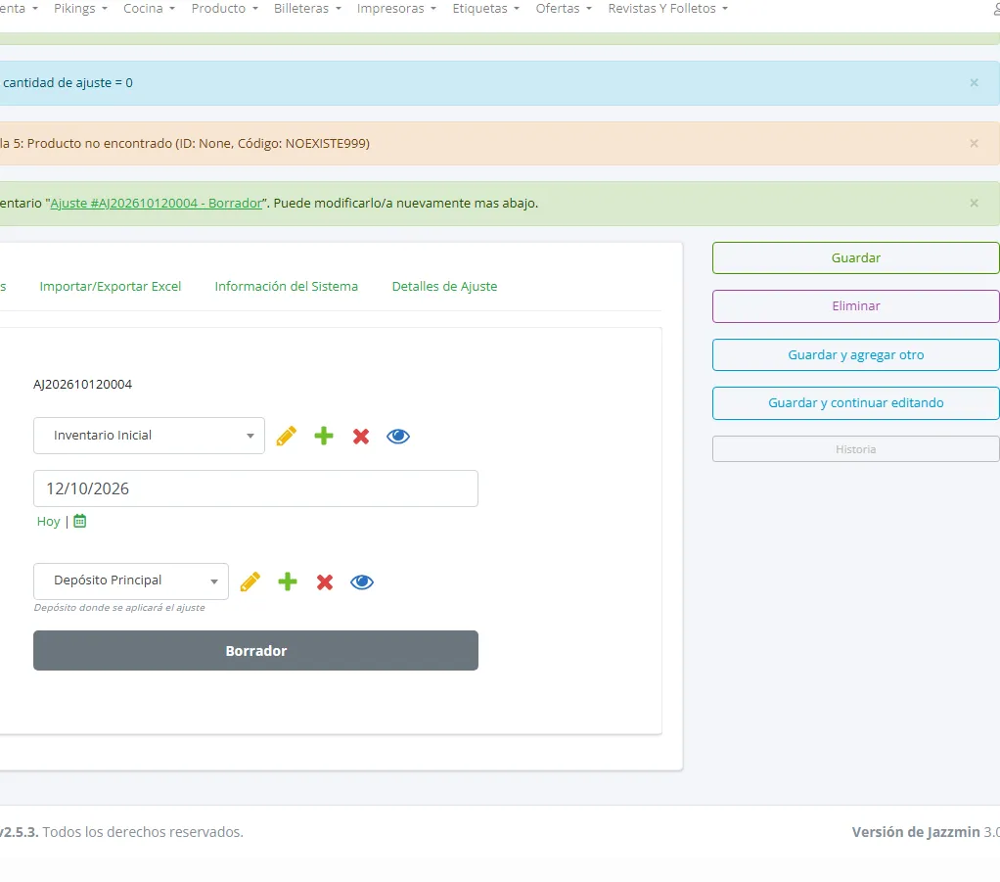Image resolution: width=1000 pixels, height=882 pixels.
Task: View the selected Inventario Inicial type
Action: (x=398, y=436)
